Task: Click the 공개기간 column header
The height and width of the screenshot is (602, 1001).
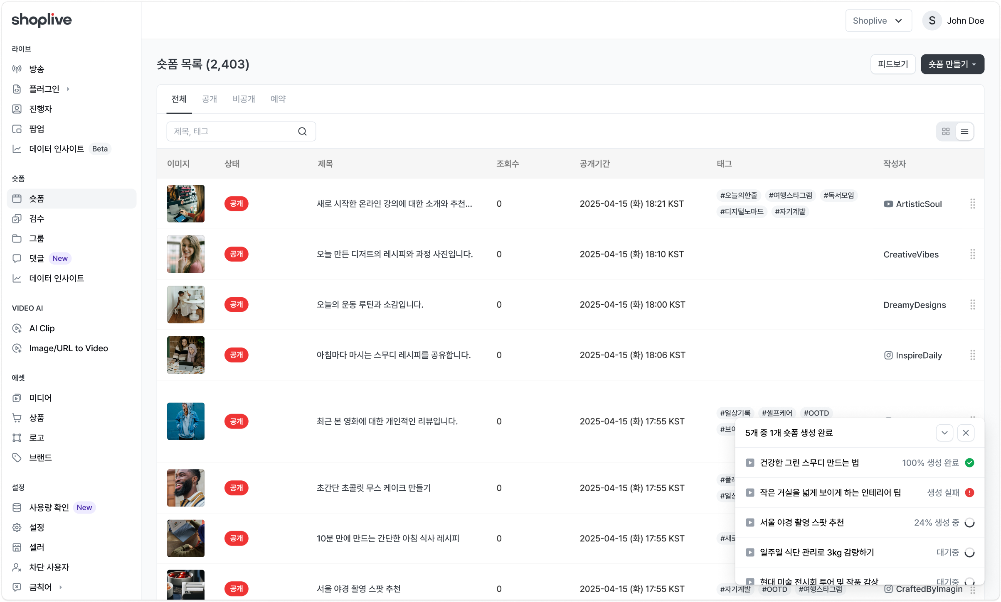Action: 595,164
